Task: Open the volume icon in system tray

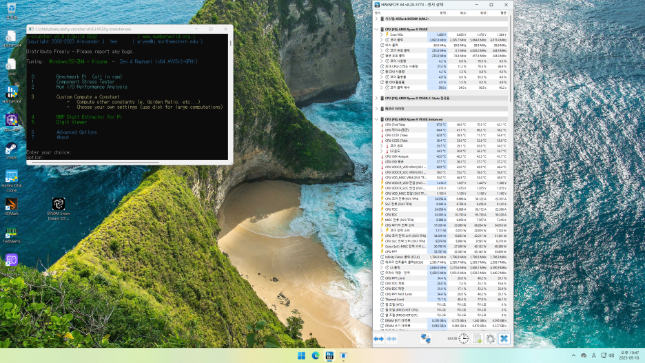Action: (x=612, y=355)
